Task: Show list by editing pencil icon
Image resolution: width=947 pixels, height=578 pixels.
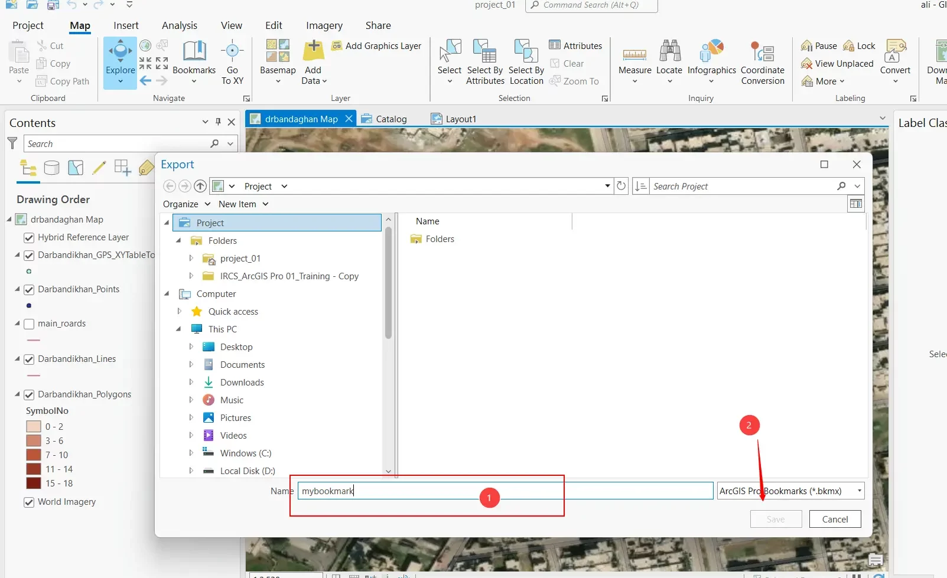Action: (x=99, y=168)
